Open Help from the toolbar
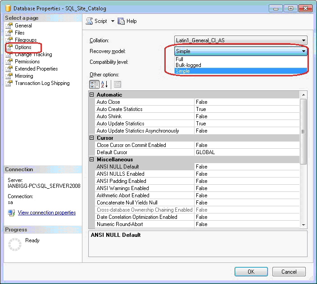This screenshot has width=317, height=284. (127, 21)
